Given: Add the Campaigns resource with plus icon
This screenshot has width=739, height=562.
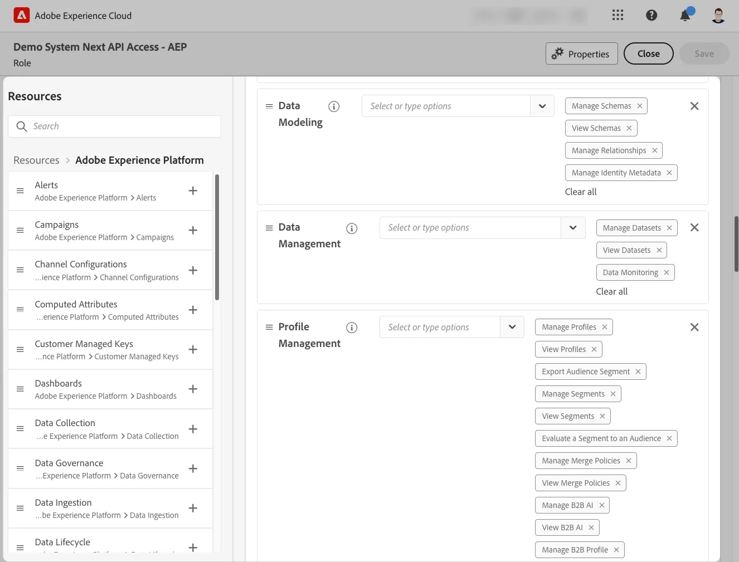Looking at the screenshot, I should click(193, 230).
